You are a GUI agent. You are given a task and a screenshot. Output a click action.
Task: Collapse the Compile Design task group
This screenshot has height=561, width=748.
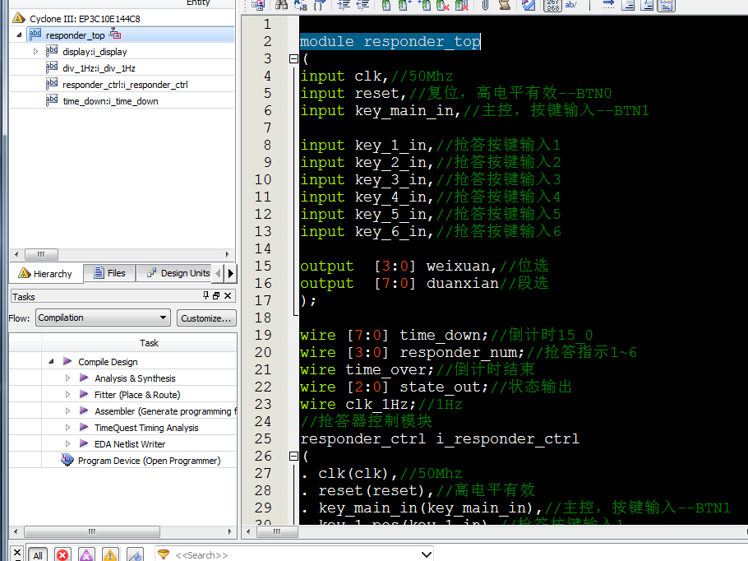[x=52, y=362]
